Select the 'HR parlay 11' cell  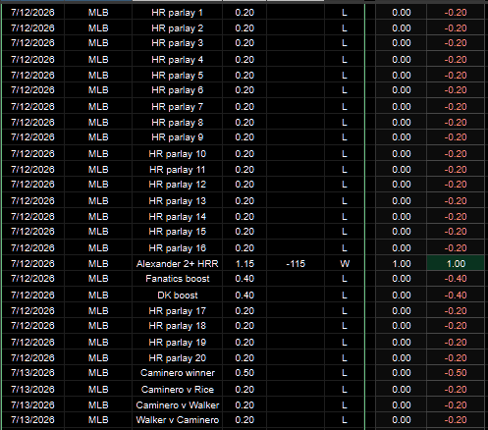pyautogui.click(x=177, y=170)
